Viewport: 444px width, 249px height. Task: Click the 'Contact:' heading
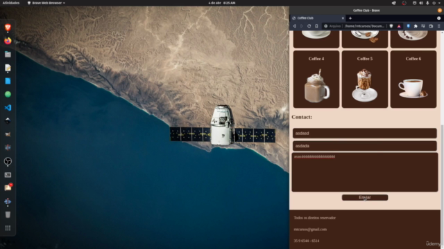click(302, 117)
